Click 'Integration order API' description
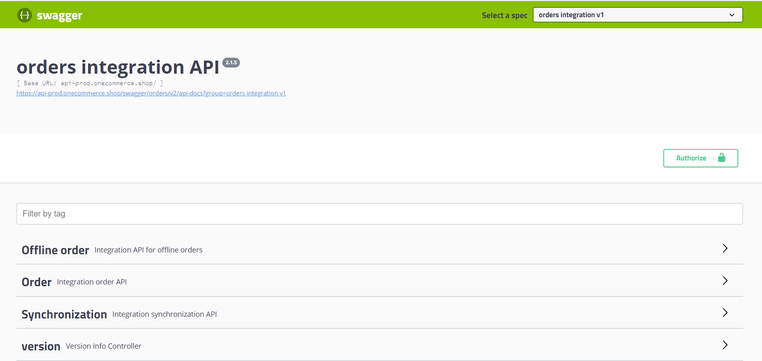Image resolution: width=762 pixels, height=361 pixels. [92, 282]
